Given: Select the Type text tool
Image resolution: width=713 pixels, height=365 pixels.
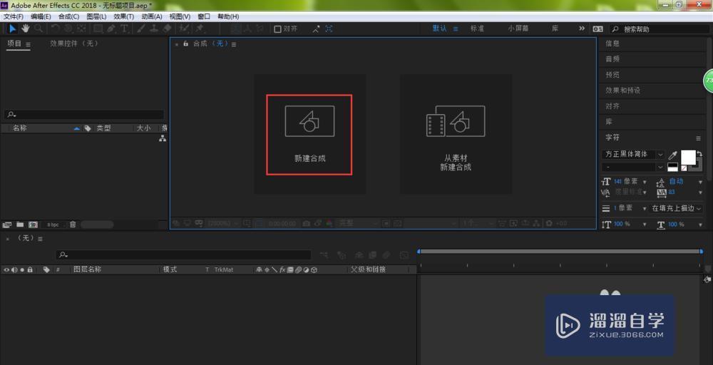Looking at the screenshot, I should [123, 29].
